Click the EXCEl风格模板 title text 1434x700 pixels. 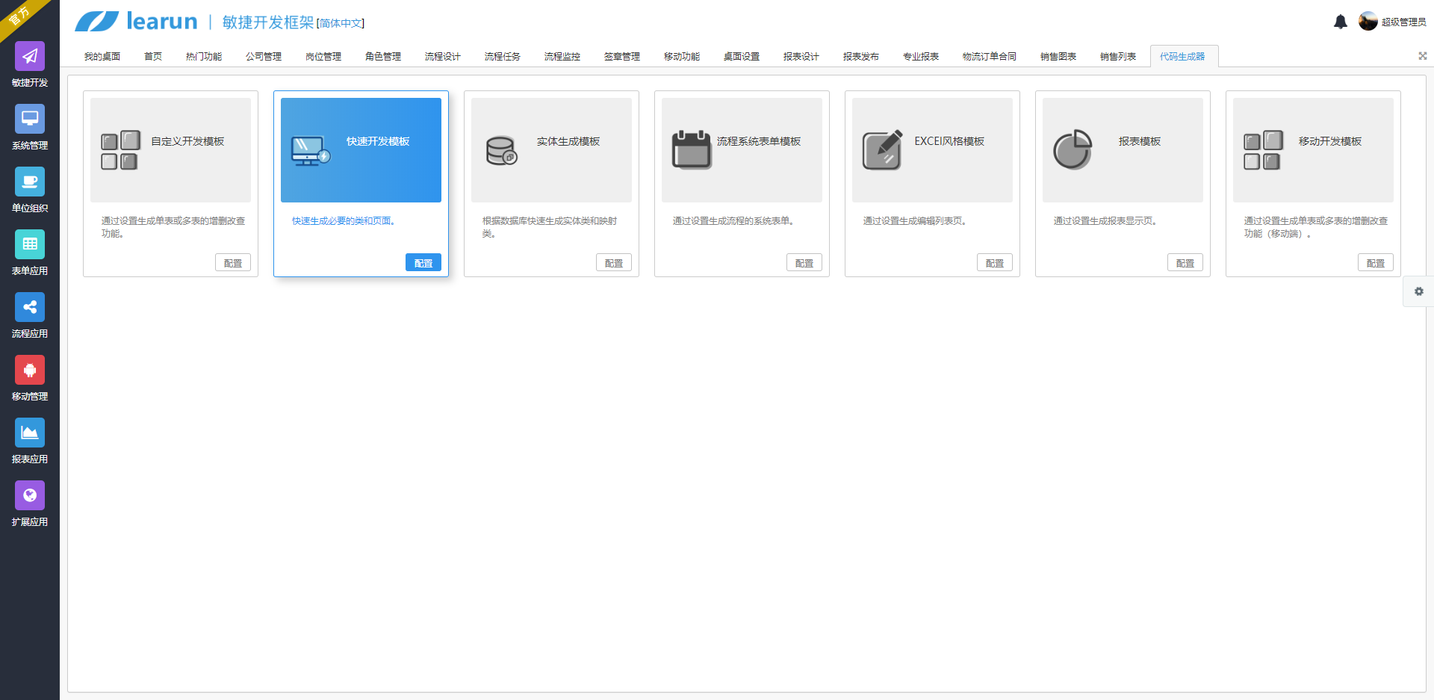pyautogui.click(x=949, y=141)
